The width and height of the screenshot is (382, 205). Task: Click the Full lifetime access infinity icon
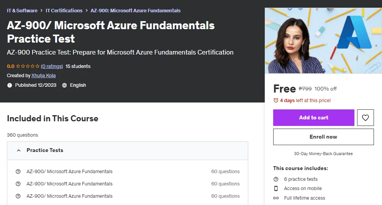(276, 198)
